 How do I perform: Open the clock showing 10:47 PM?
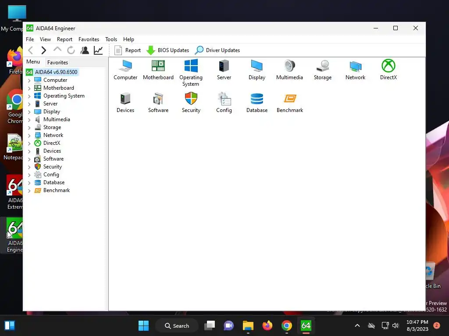point(417,325)
